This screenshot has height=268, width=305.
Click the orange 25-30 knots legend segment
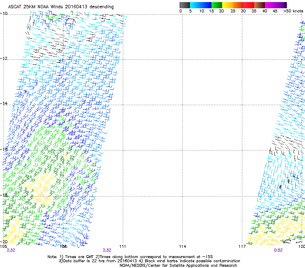click(x=238, y=5)
